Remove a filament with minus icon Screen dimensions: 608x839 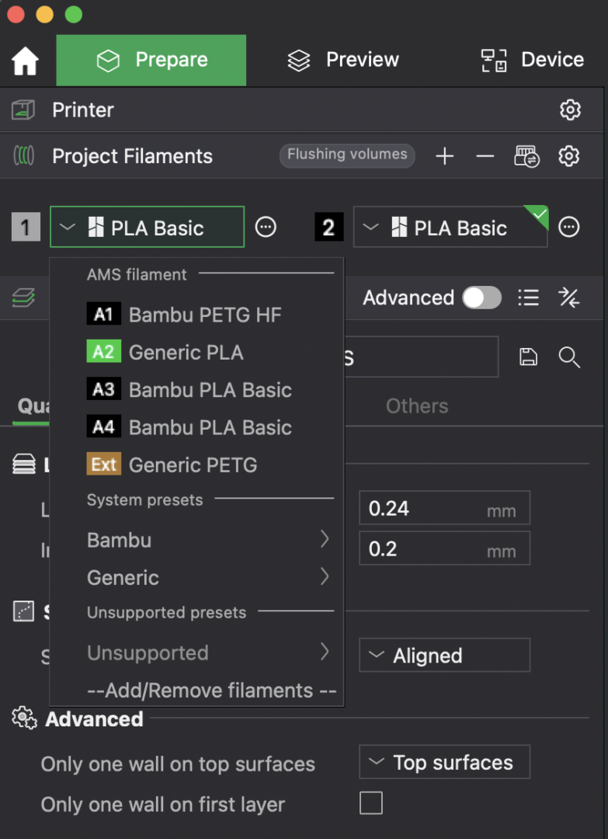[x=485, y=157]
